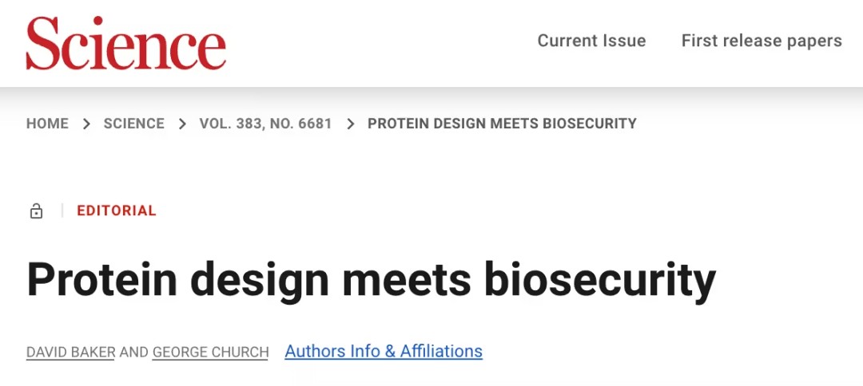Open the Current Issue menu item
This screenshot has width=863, height=386.
point(591,41)
